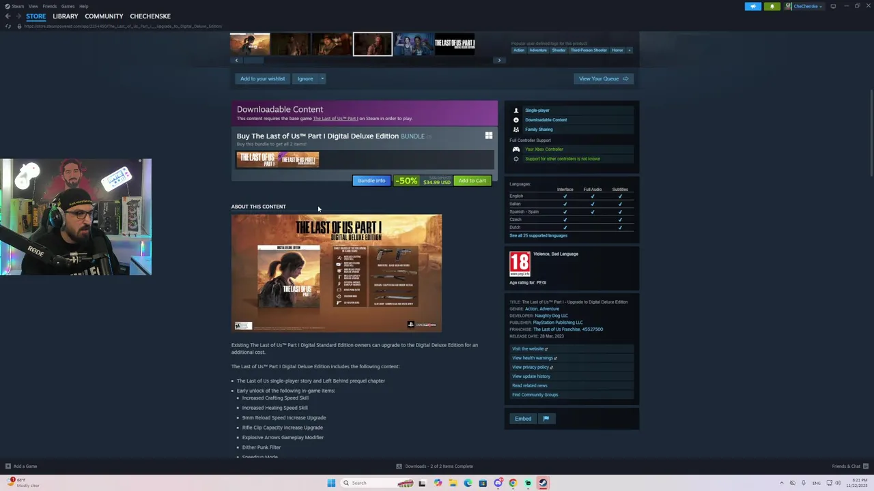Open the Single-player category link
Screen dimensions: 874x491
tap(537, 110)
